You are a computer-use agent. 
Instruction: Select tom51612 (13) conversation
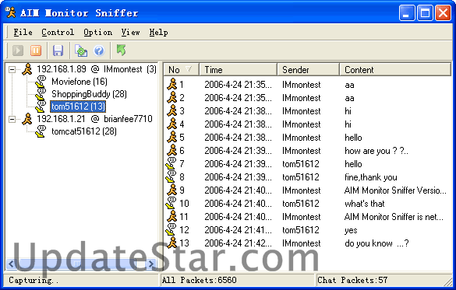tap(78, 107)
